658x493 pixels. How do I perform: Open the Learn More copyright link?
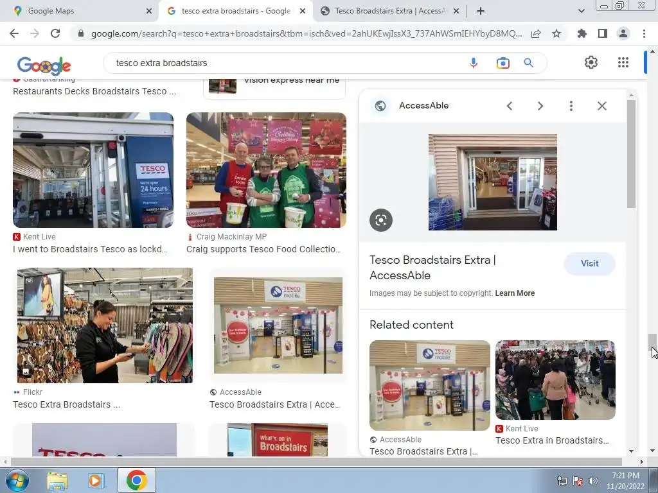pos(515,293)
